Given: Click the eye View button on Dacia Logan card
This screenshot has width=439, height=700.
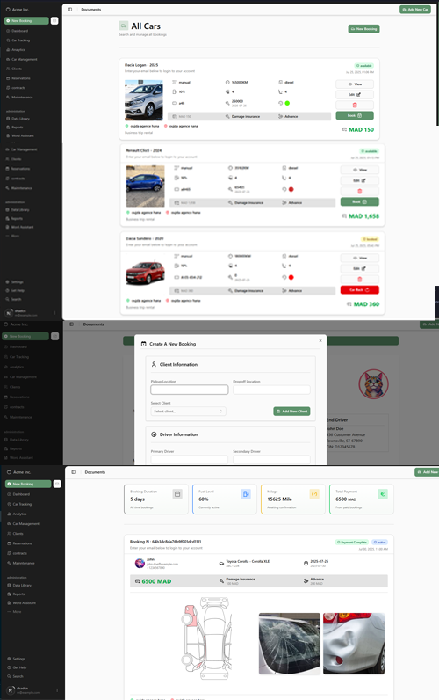Looking at the screenshot, I should pos(355,84).
